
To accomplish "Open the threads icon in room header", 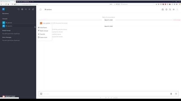I will click(163, 10).
